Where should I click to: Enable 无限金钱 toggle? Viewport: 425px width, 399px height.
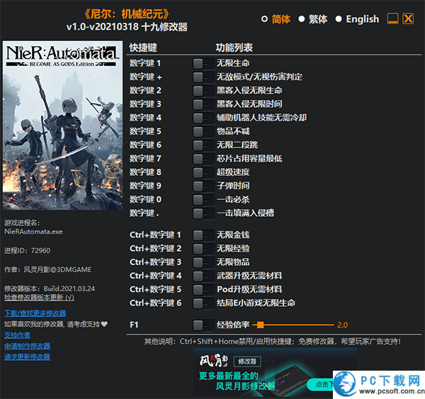point(203,235)
